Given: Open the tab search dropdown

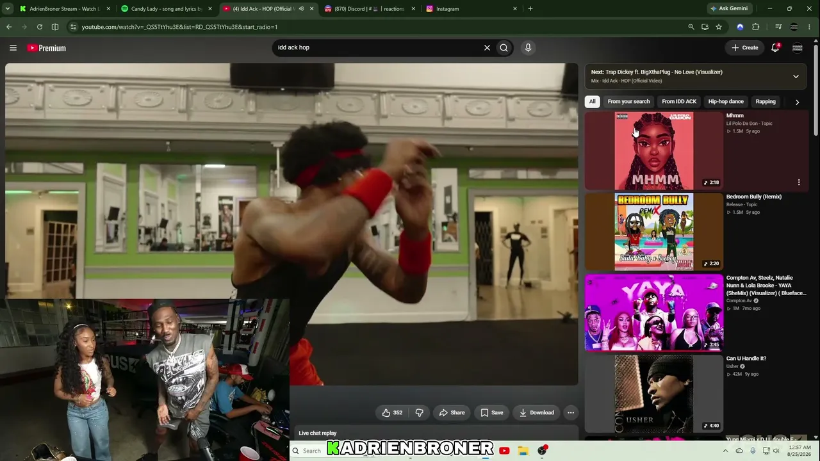Looking at the screenshot, I should (x=8, y=9).
